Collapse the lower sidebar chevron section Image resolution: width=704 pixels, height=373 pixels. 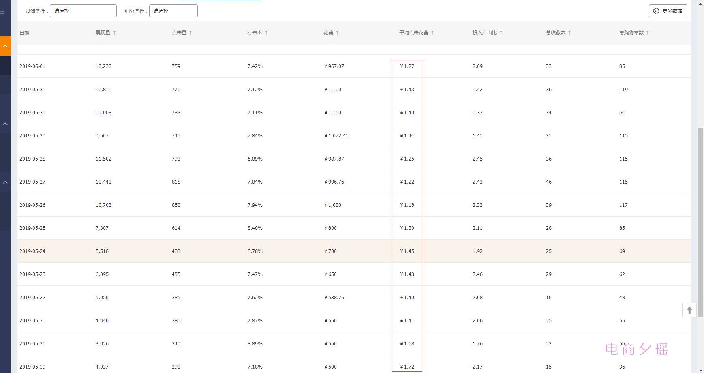coord(5,182)
